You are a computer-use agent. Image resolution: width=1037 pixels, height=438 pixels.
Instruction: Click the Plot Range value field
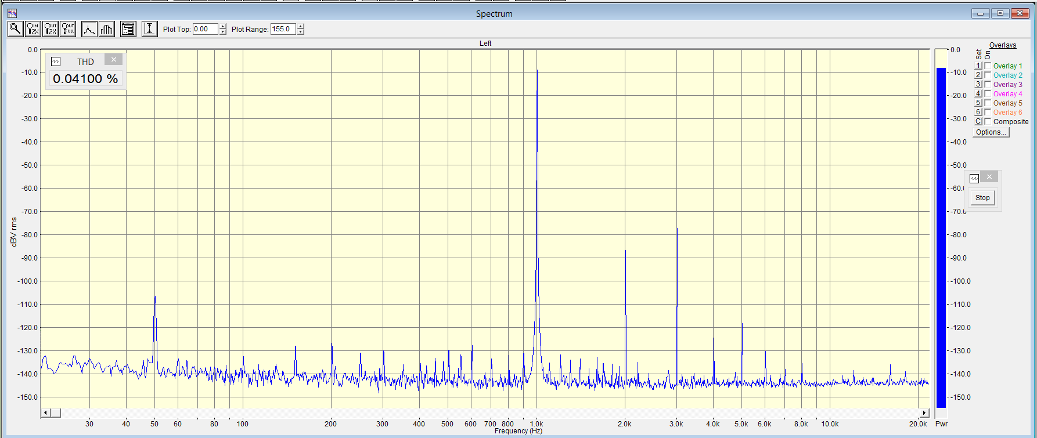click(283, 29)
